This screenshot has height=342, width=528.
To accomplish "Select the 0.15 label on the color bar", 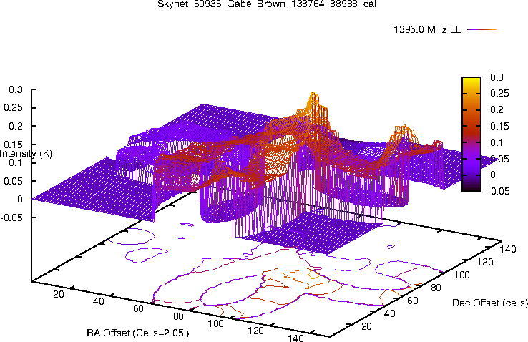I will (x=499, y=126).
